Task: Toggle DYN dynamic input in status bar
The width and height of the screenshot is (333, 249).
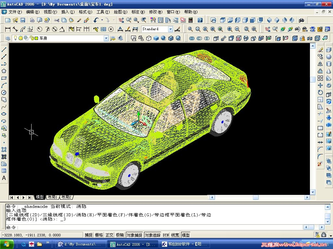Action: pyautogui.click(x=166, y=235)
